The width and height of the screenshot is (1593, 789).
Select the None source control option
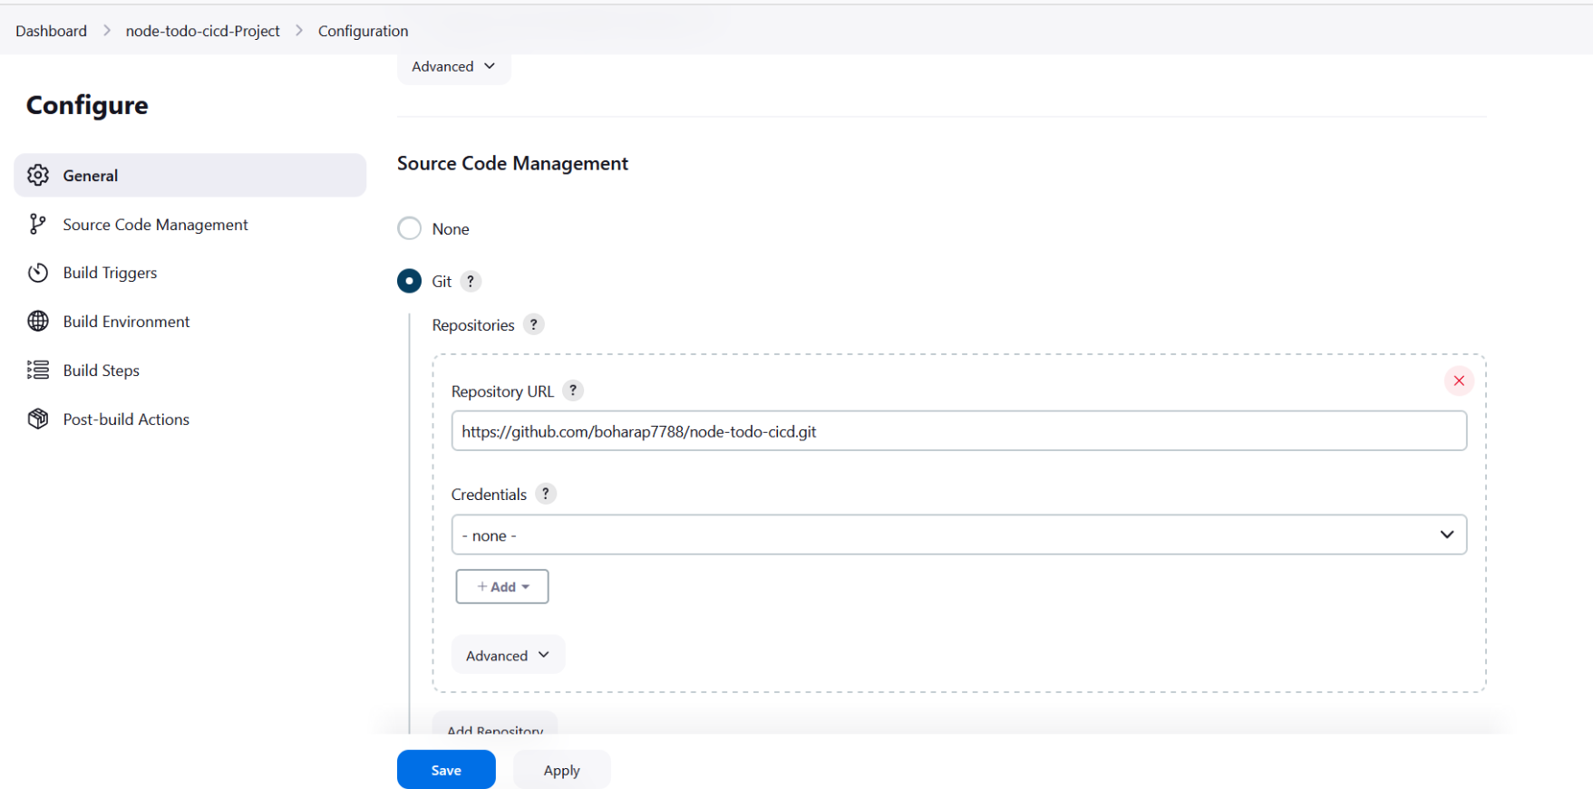click(x=410, y=228)
